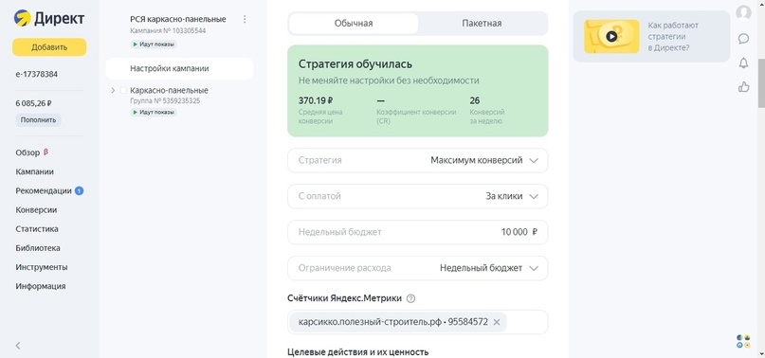Open the Ограничение расхода dropdown
765x358 pixels.
418,268
